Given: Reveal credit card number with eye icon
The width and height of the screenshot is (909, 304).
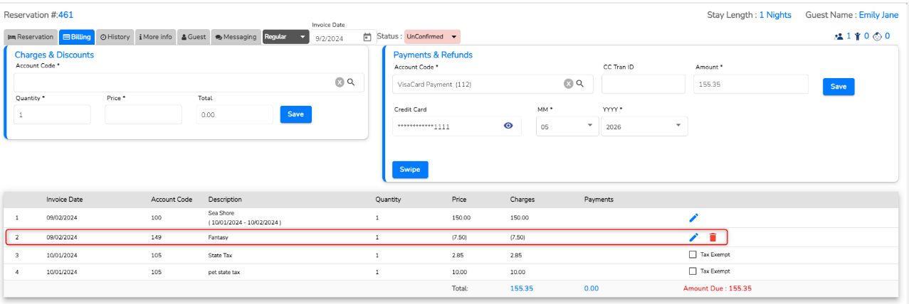Looking at the screenshot, I should (508, 126).
